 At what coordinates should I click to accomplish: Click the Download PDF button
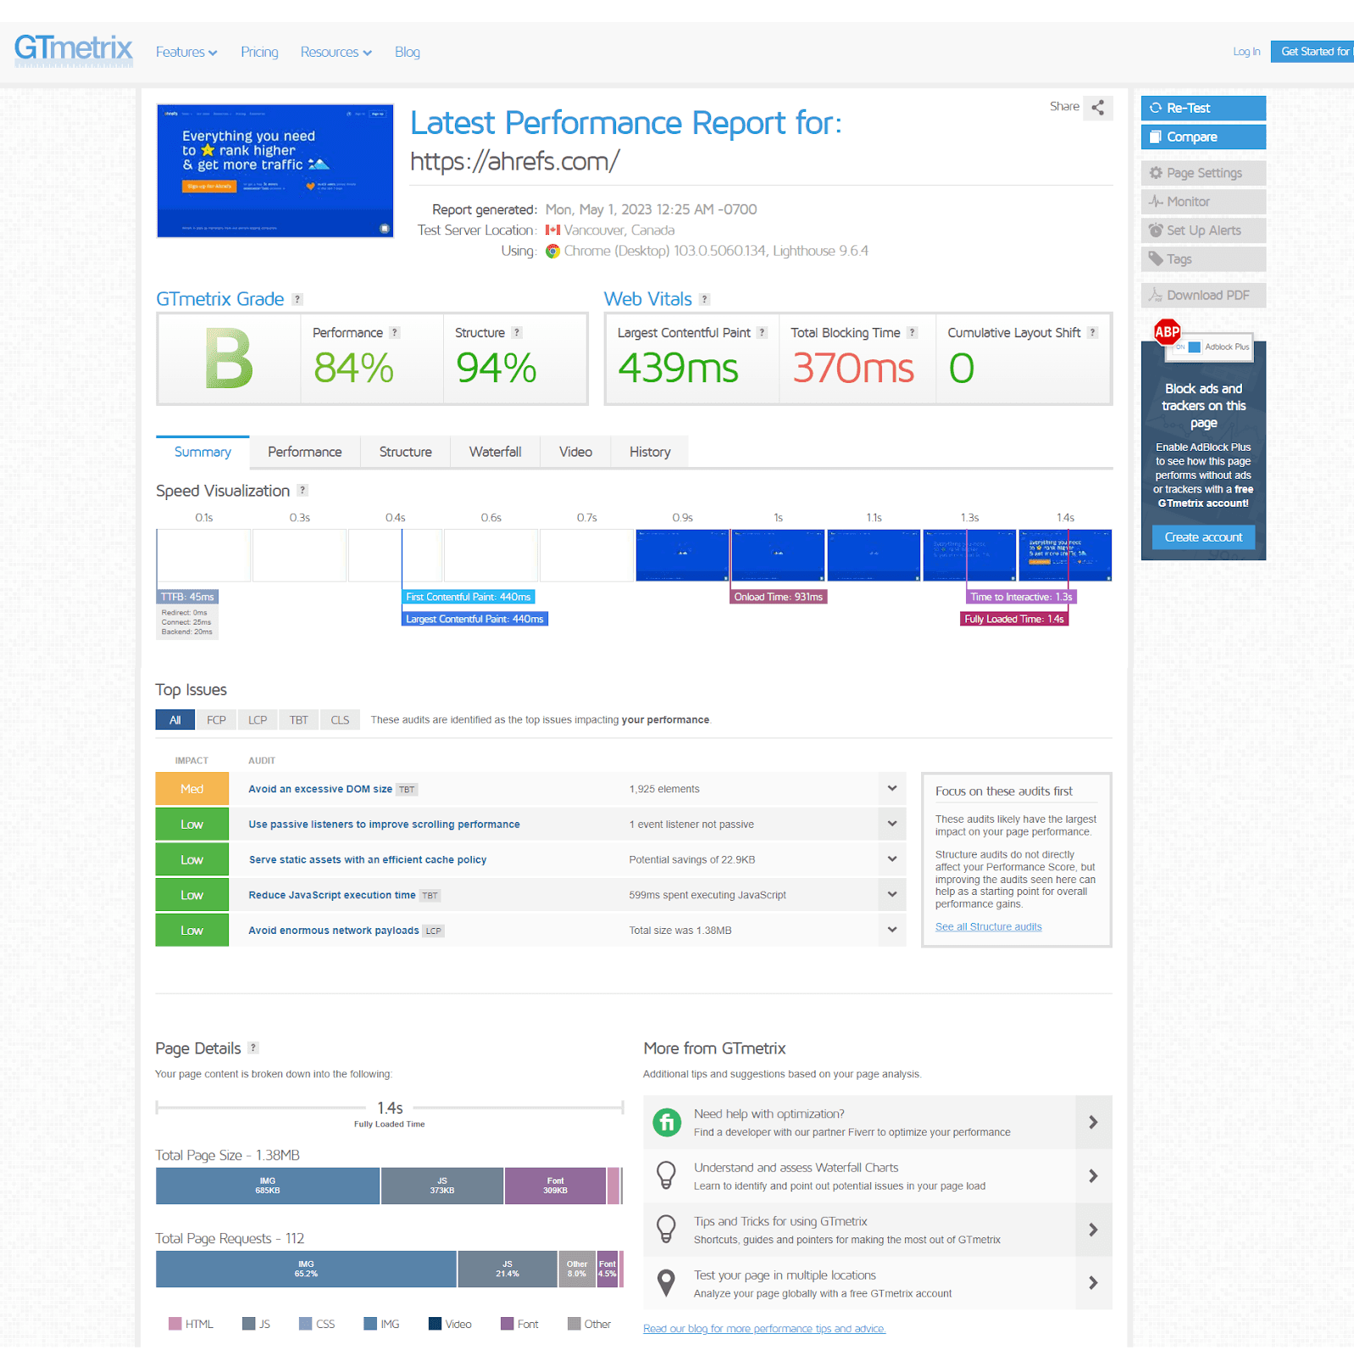(x=1203, y=295)
